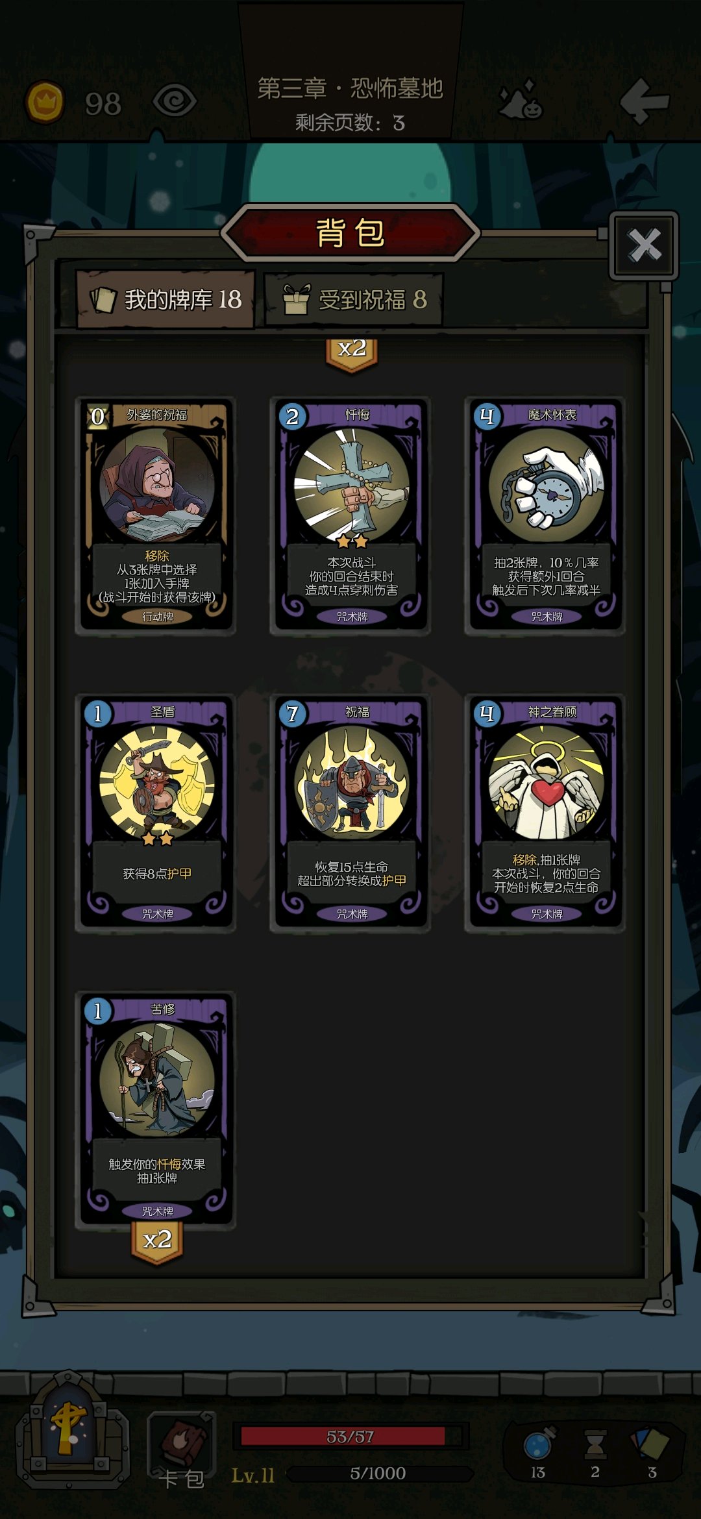
Task: Toggle the eye visibility icon
Action: coord(174,102)
